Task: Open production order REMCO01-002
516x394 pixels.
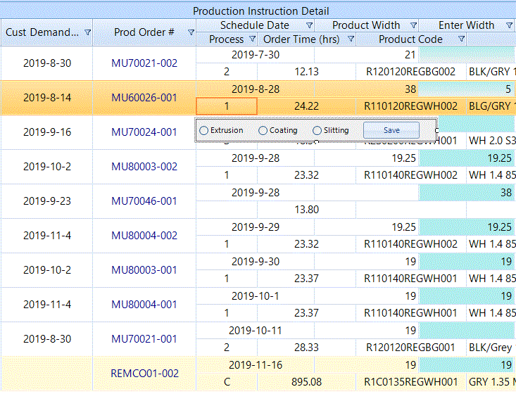Action: (x=144, y=374)
